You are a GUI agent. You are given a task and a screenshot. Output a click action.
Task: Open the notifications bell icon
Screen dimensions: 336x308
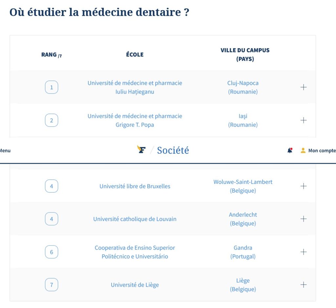290,151
